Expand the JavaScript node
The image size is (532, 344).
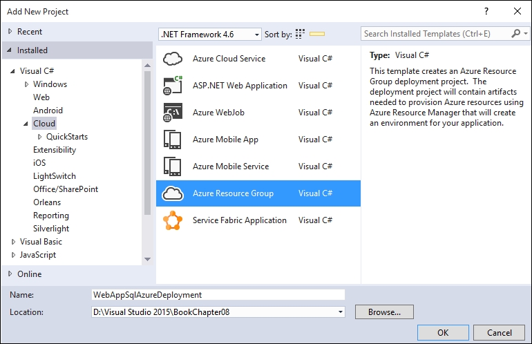(x=13, y=255)
